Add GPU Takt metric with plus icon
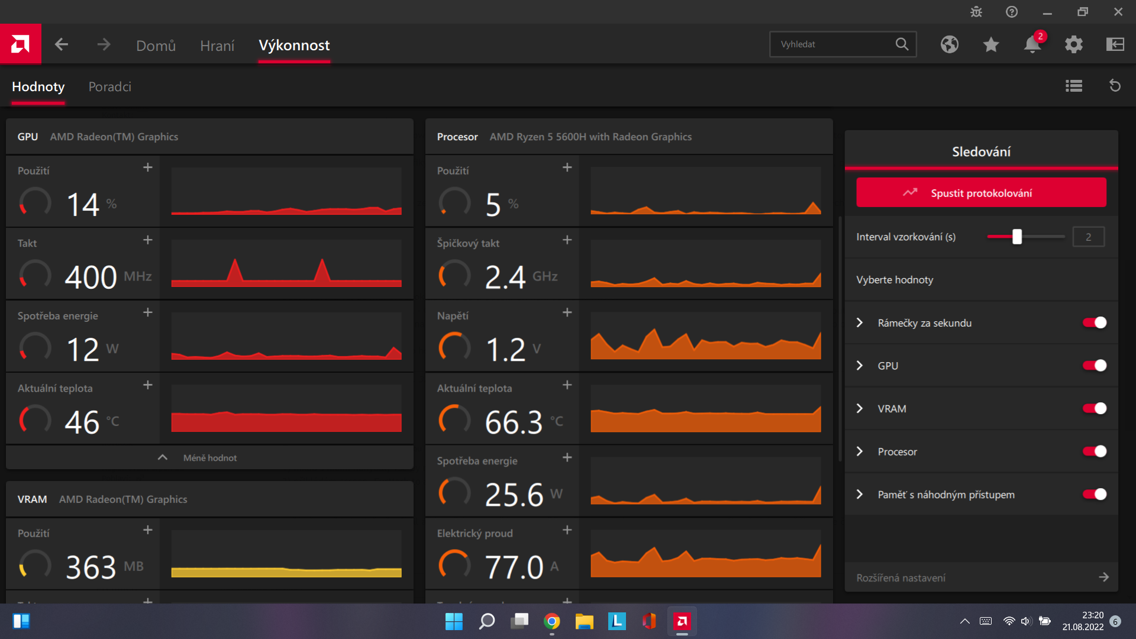Screen dimensions: 1136x639 coord(148,240)
